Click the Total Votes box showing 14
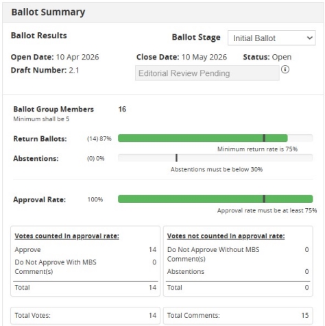The image size is (325, 326). 85,315
